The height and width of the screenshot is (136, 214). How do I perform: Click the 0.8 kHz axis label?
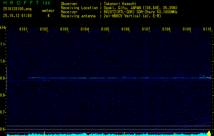(x=2, y=95)
